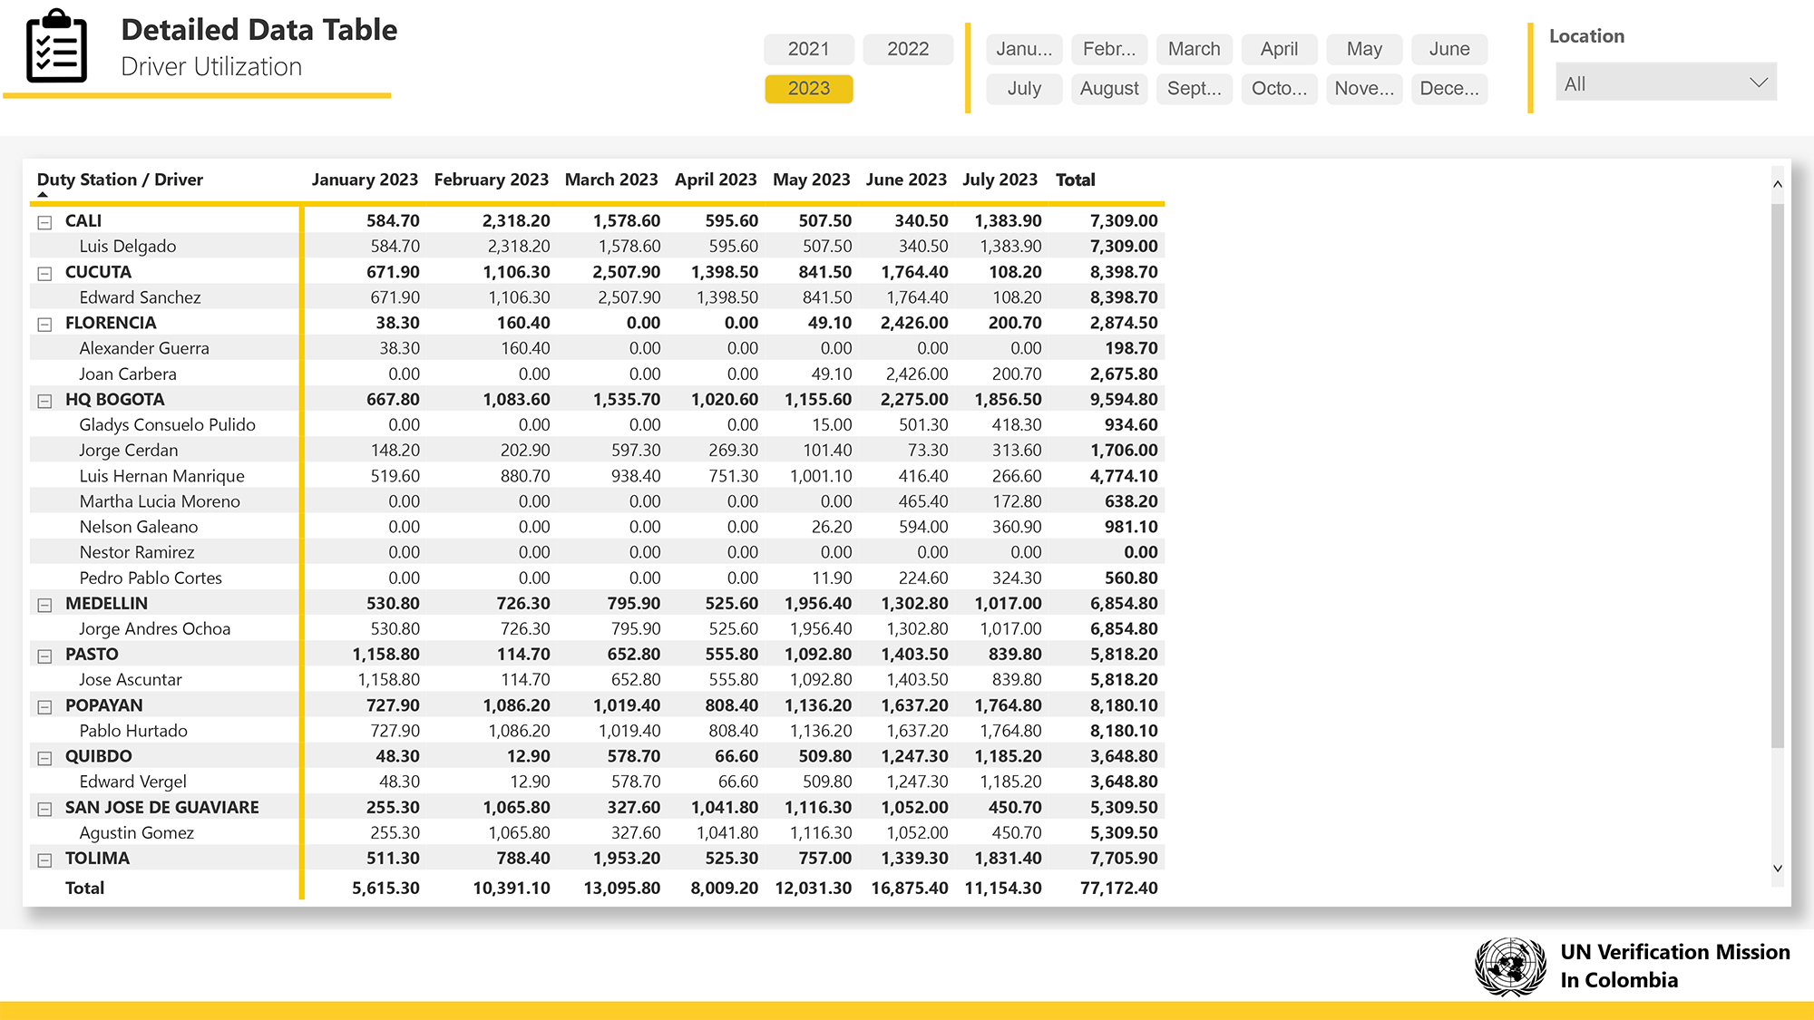The width and height of the screenshot is (1814, 1020).
Task: Collapse the SAN JOSE DE GUAVIARE row
Action: [x=44, y=809]
